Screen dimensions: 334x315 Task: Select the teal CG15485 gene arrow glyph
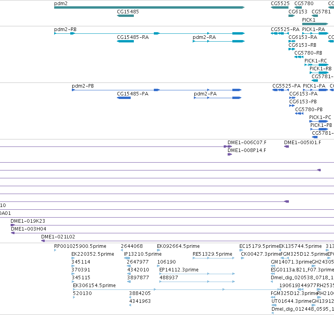click(x=125, y=16)
